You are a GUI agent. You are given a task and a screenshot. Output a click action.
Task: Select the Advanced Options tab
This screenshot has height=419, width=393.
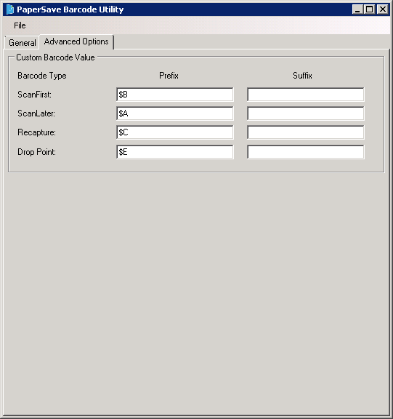coord(76,41)
